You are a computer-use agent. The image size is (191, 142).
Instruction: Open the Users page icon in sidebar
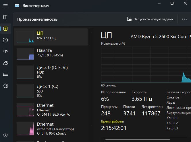[5, 63]
